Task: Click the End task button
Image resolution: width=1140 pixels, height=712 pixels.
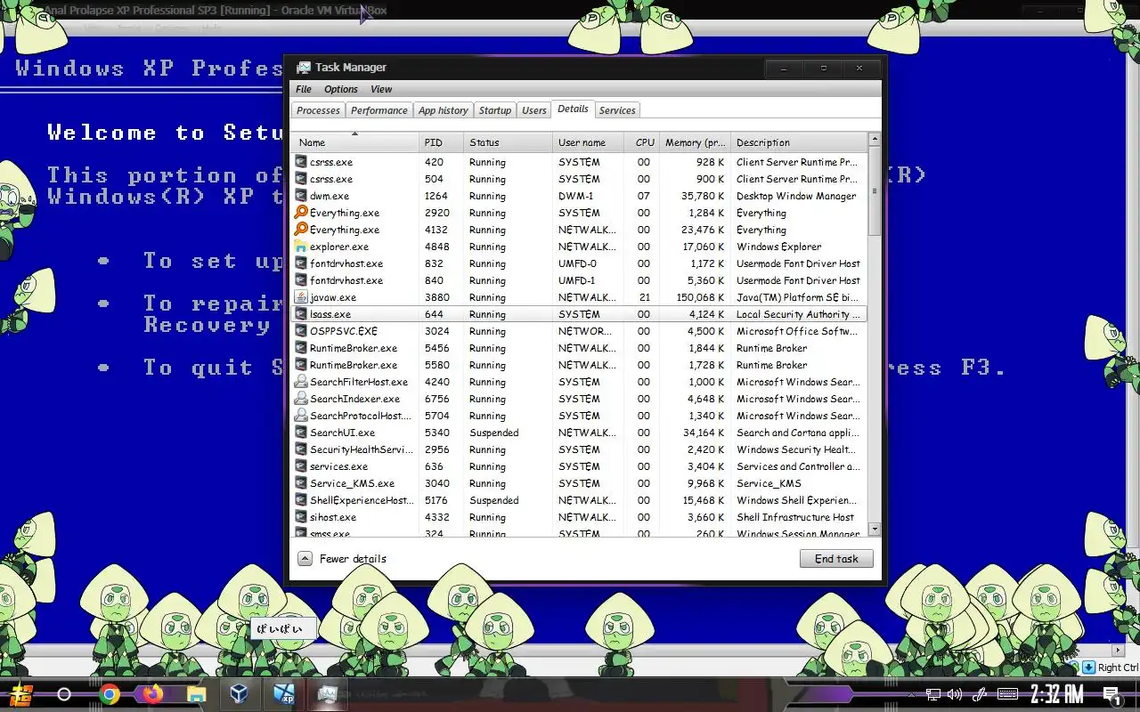Action: [x=836, y=559]
